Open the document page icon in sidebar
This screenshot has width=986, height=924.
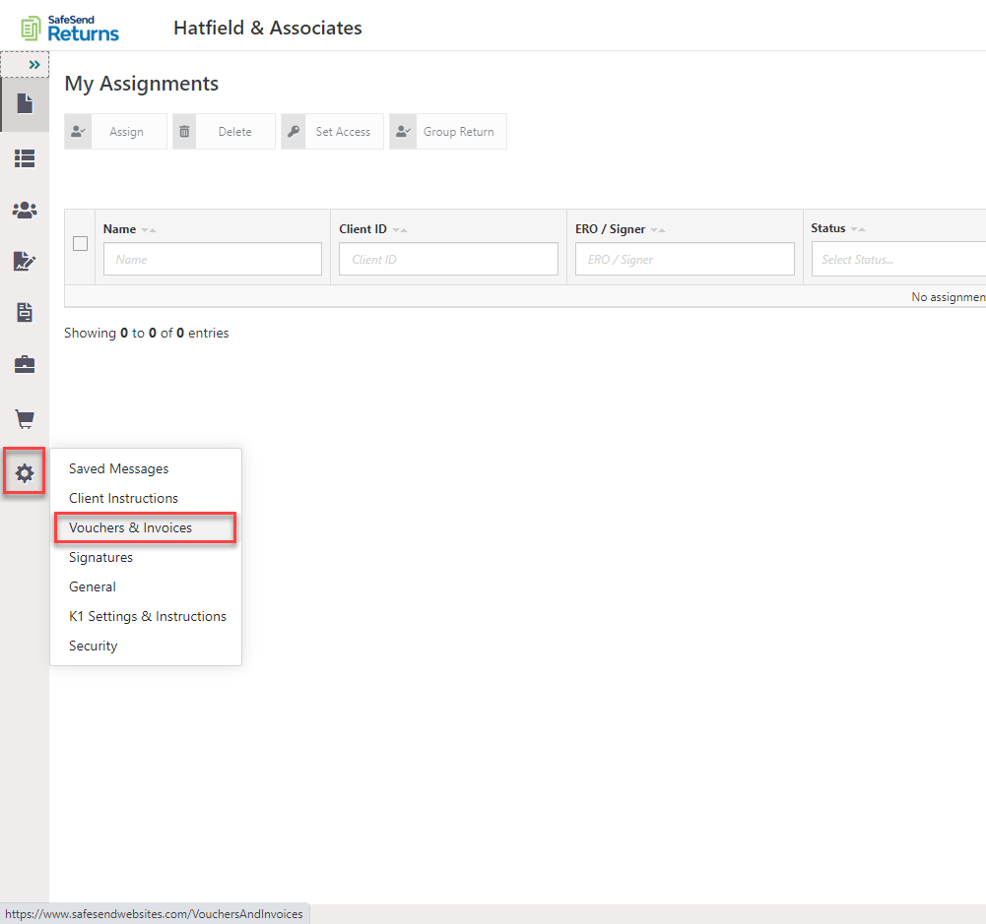[x=25, y=103]
